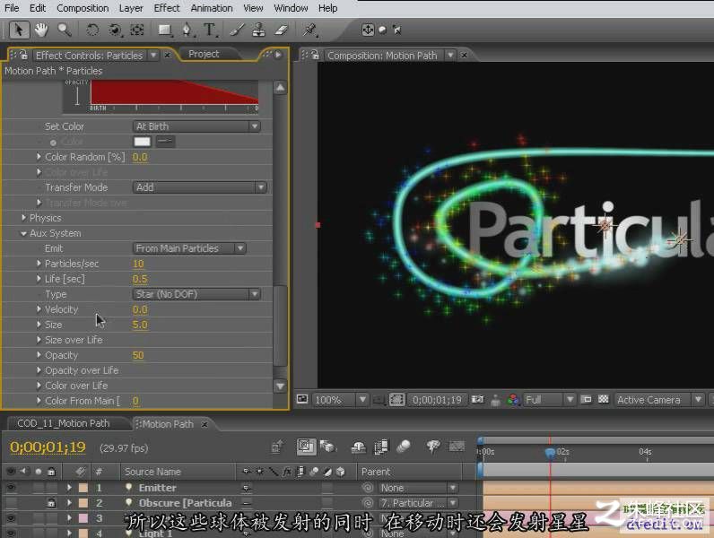
Task: Open the Composition menu
Action: tap(83, 8)
